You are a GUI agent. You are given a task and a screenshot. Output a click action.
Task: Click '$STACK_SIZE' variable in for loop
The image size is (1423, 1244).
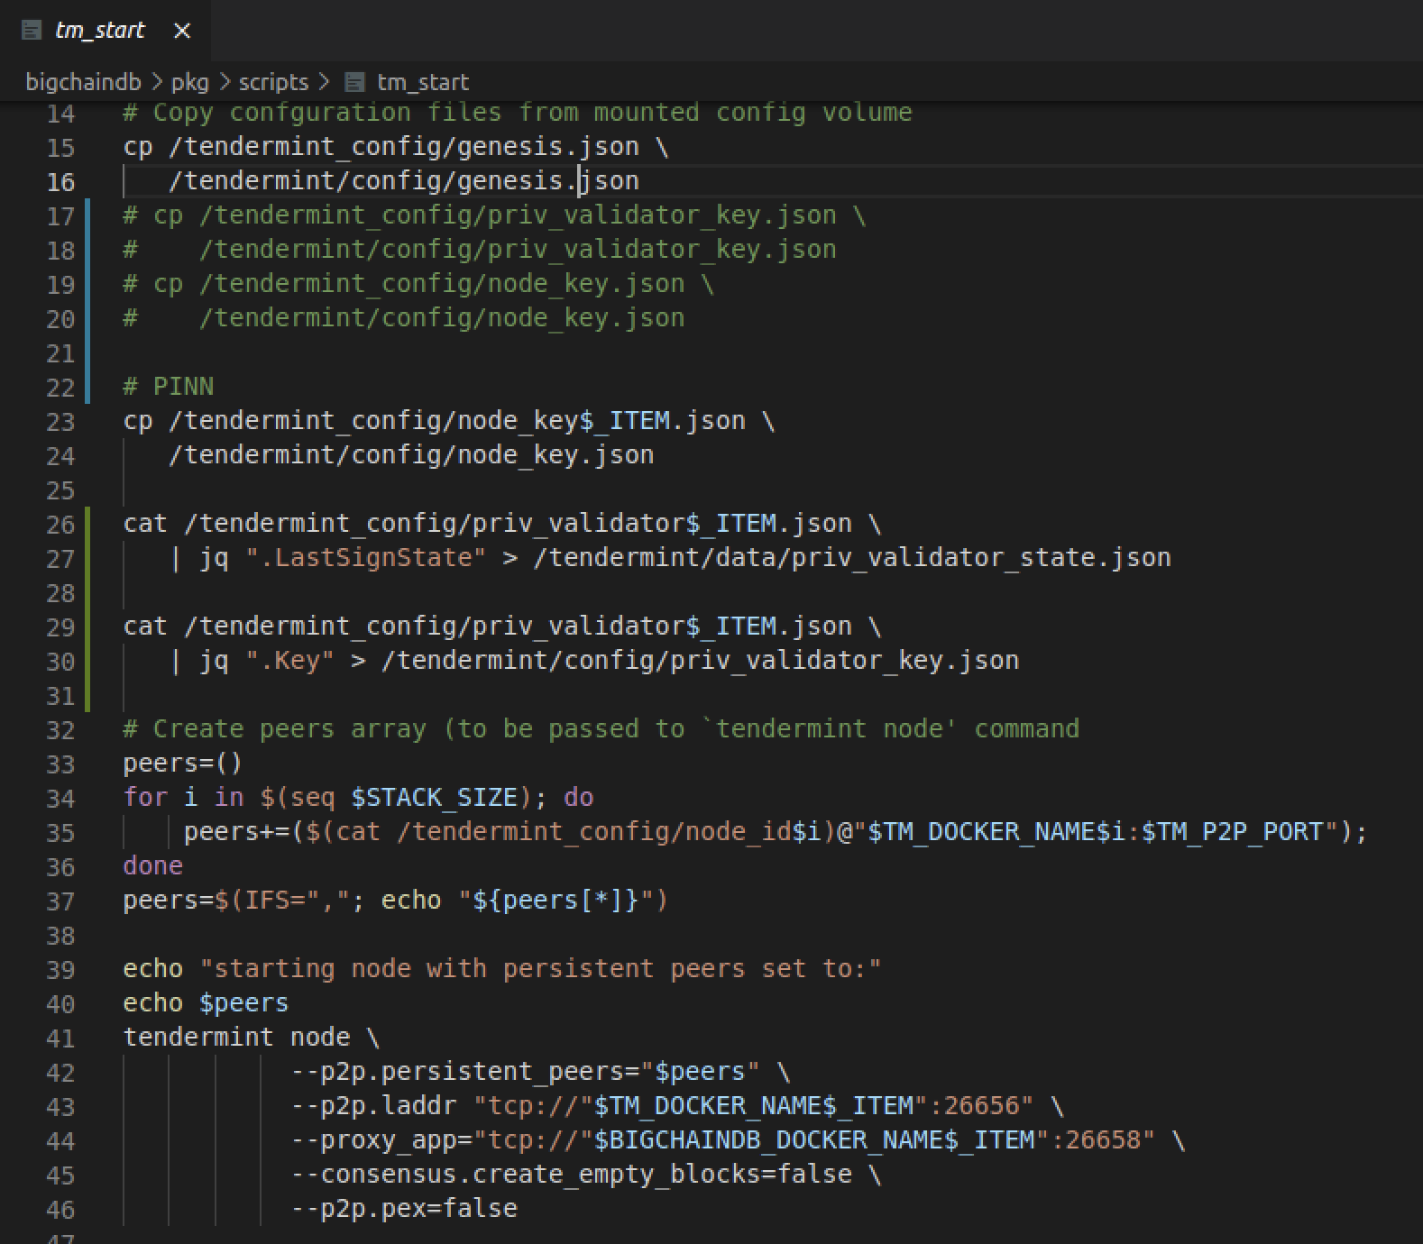point(434,798)
